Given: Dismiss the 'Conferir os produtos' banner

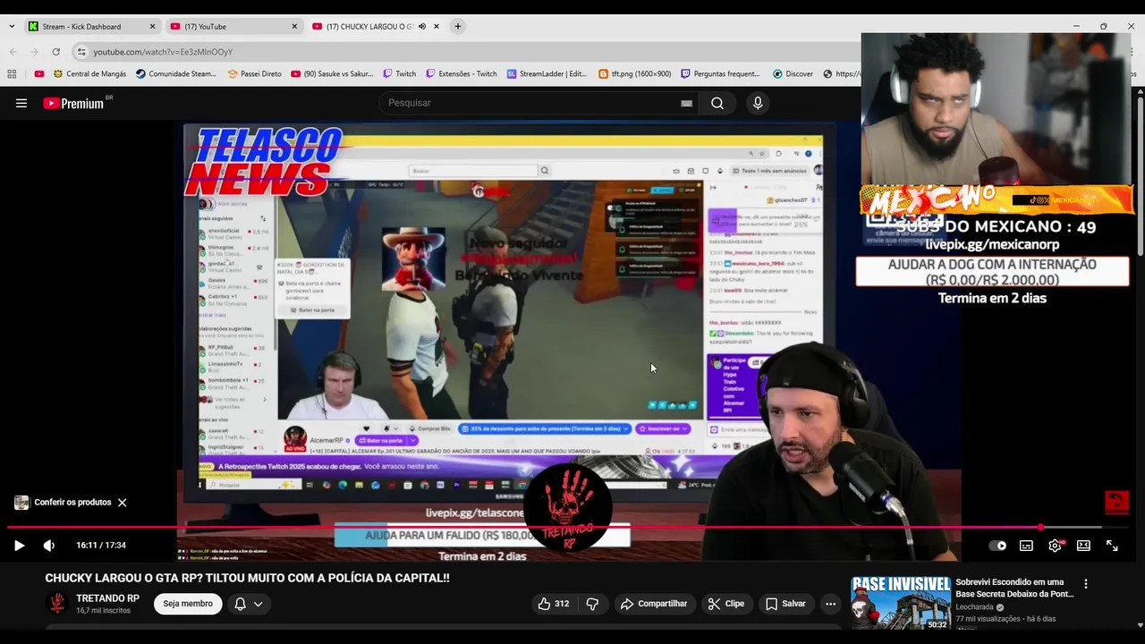Looking at the screenshot, I should click(x=123, y=503).
